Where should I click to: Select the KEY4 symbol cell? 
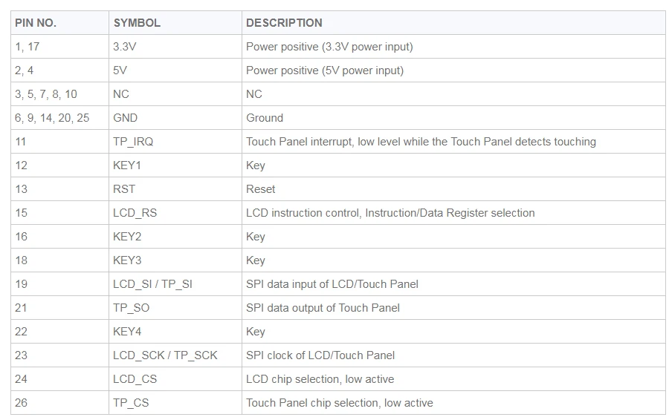click(175, 332)
